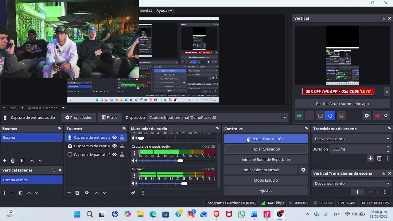Enable Modo Estudio

pos(266,180)
